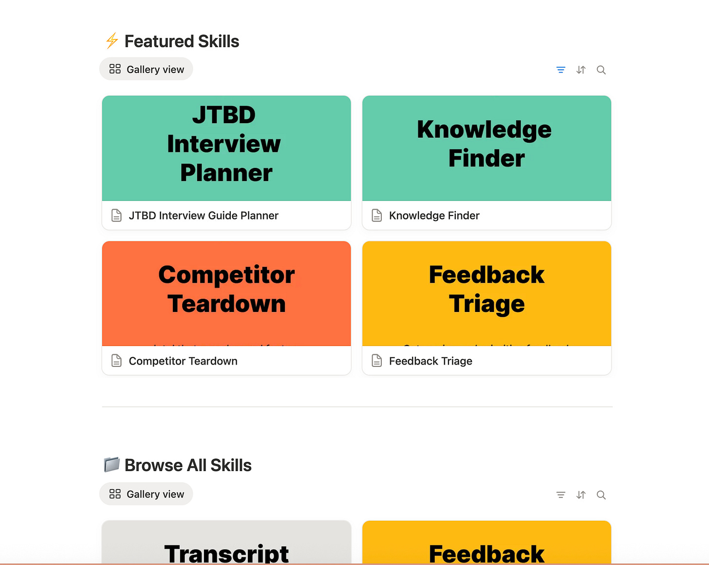Click sort icon in Browse All Skills
The width and height of the screenshot is (709, 565).
pyautogui.click(x=581, y=495)
